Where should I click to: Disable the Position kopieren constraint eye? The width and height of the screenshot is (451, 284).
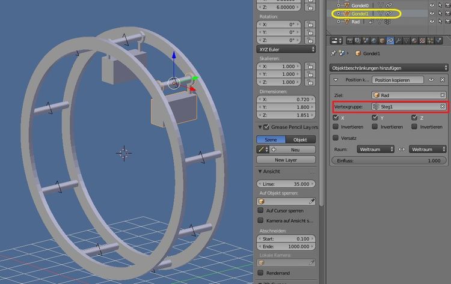click(431, 80)
